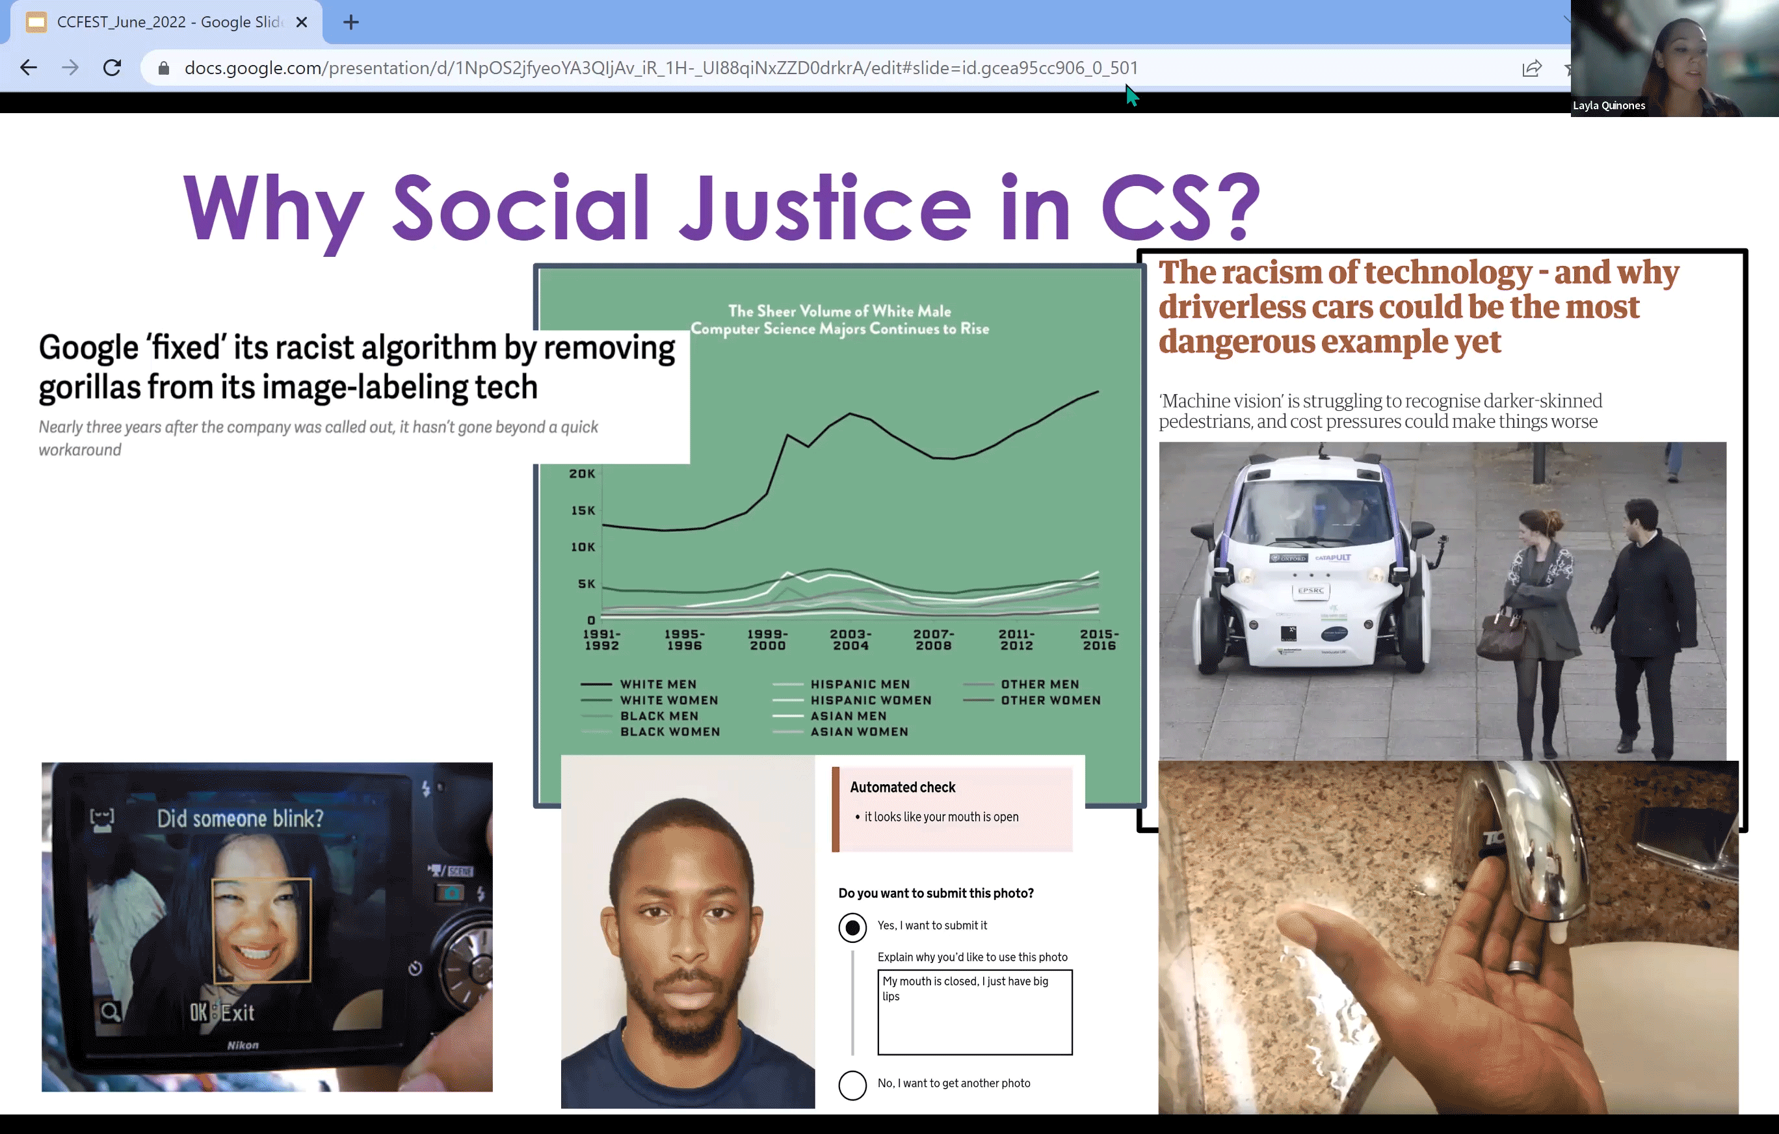Screen dimensions: 1779x1134
Task: Close the CCFEST_June_2022 tab
Action: pos(302,22)
